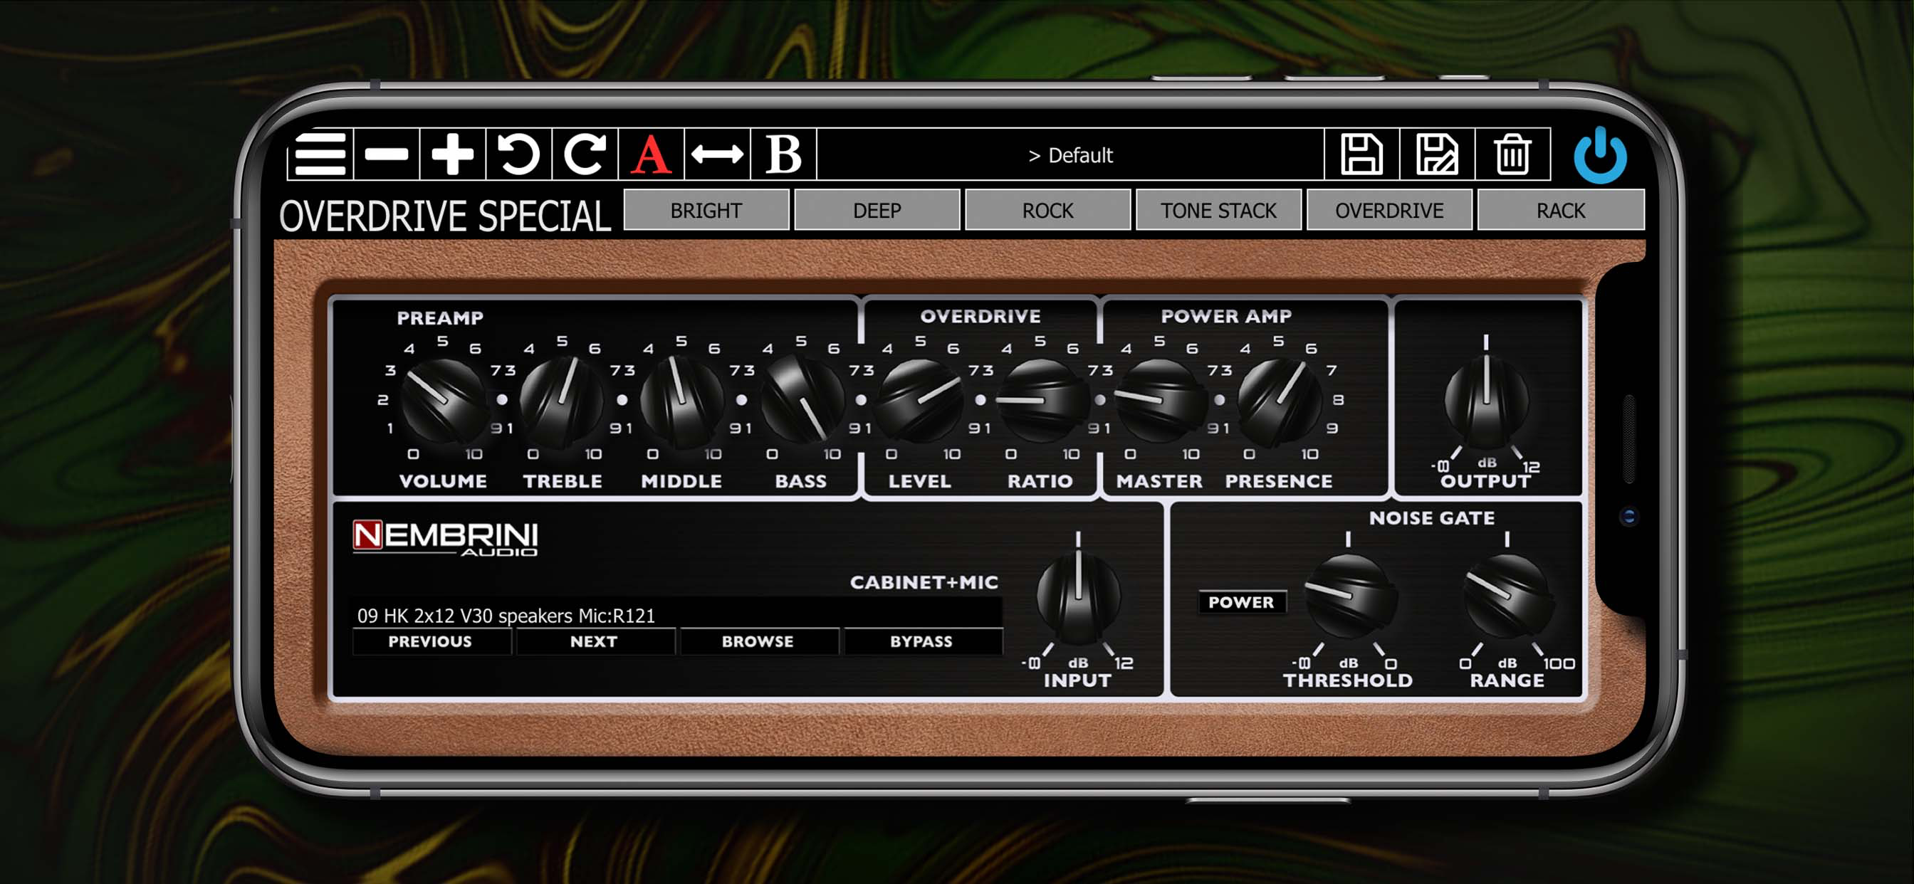This screenshot has width=1914, height=884.
Task: Toggle the BRIGHT switch
Action: point(706,210)
